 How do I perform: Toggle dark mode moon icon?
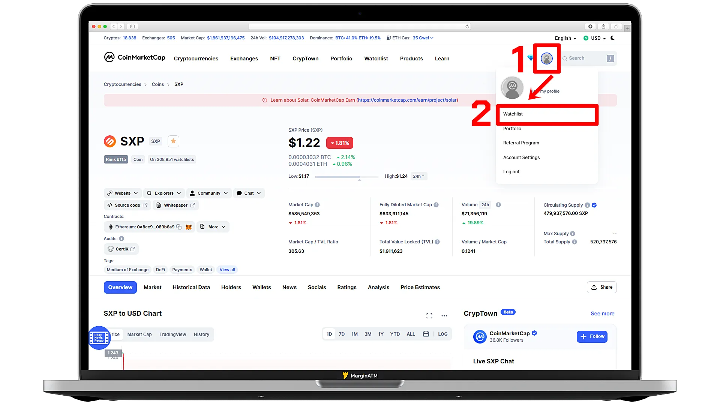612,38
